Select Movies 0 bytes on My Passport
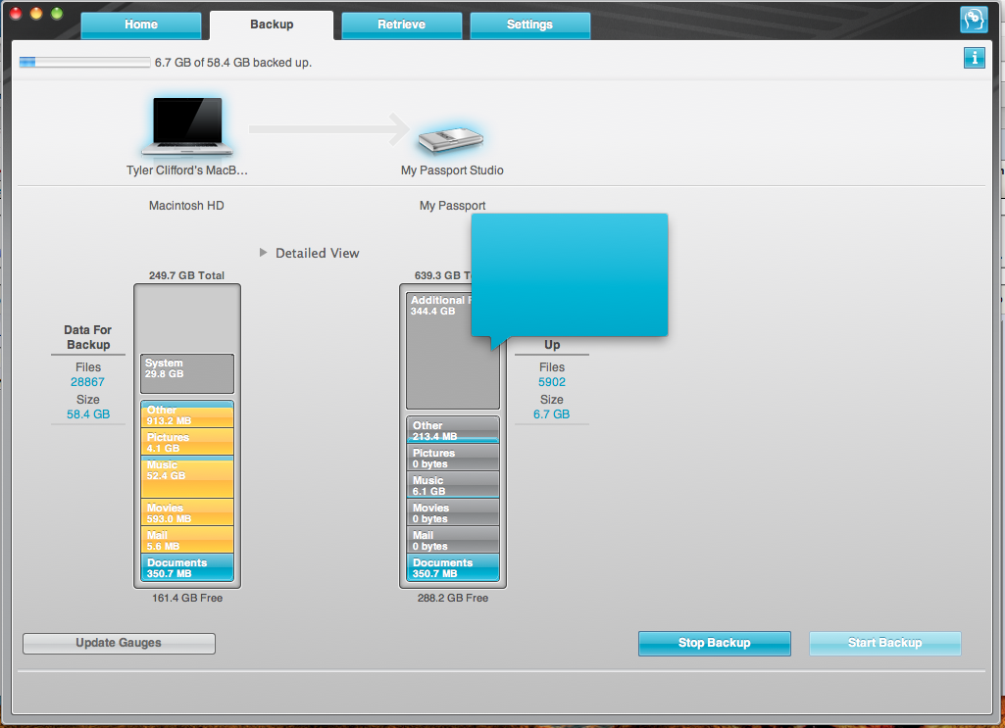Image resolution: width=1005 pixels, height=728 pixels. pyautogui.click(x=453, y=512)
